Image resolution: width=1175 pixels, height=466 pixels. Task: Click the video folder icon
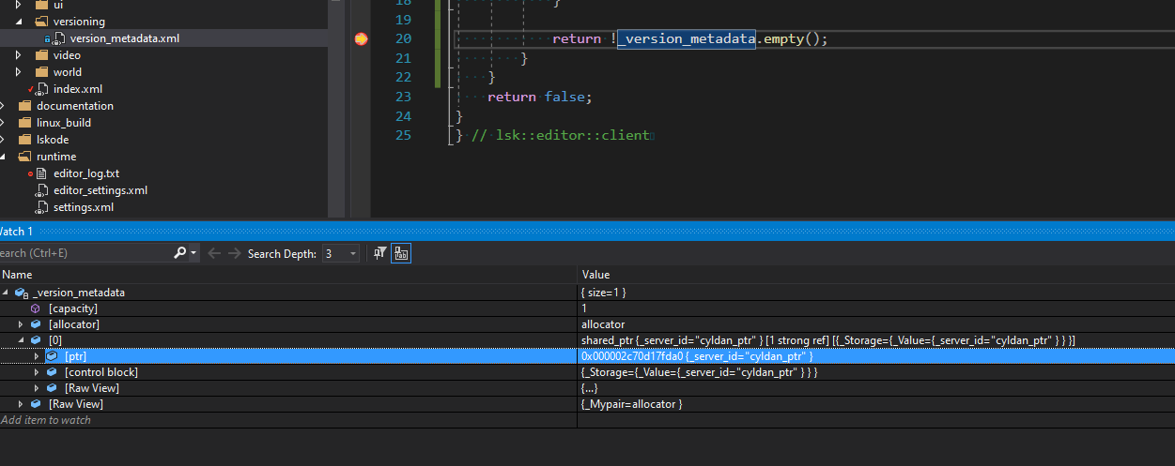pos(42,55)
